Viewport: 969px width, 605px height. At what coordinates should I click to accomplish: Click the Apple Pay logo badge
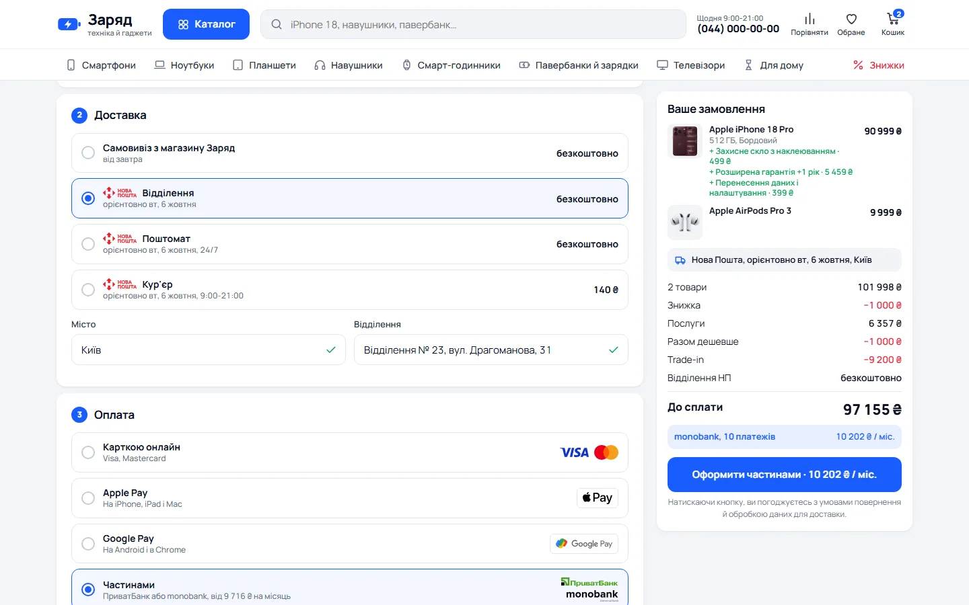[x=598, y=498]
